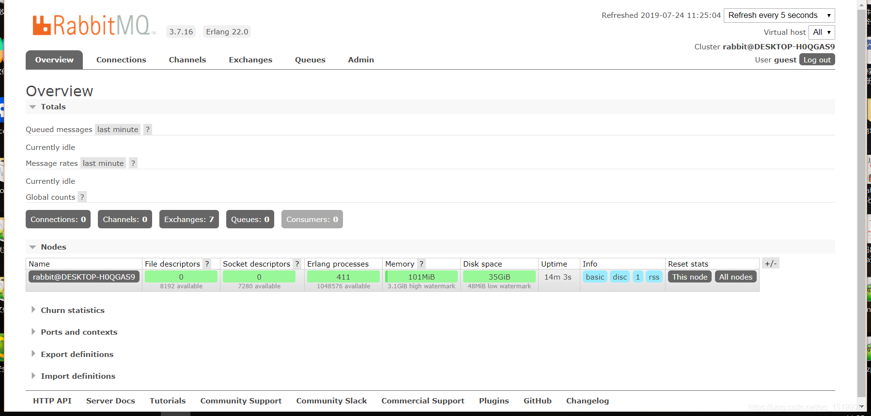Click the disc info tag

click(x=620, y=277)
